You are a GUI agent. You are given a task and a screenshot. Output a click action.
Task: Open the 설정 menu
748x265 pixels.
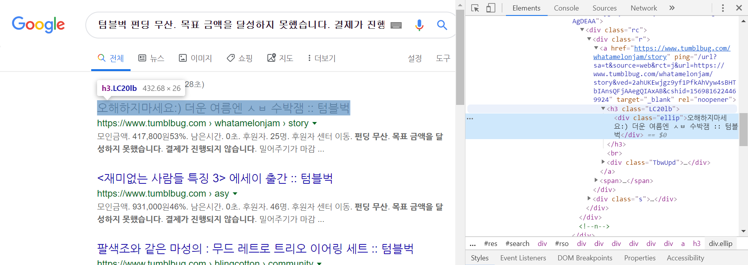[415, 58]
